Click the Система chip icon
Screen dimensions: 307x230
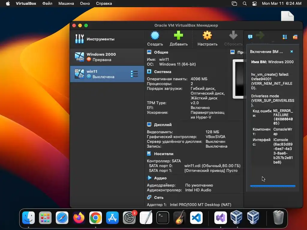[149, 72]
